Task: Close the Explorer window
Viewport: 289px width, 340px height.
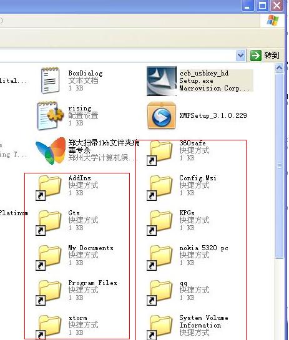Action: [277, 5]
